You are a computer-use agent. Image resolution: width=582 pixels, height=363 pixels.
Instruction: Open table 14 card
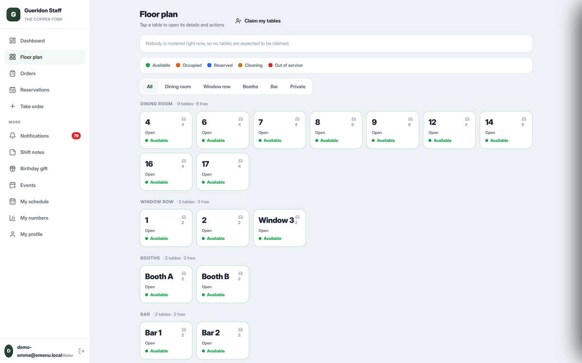pos(506,130)
